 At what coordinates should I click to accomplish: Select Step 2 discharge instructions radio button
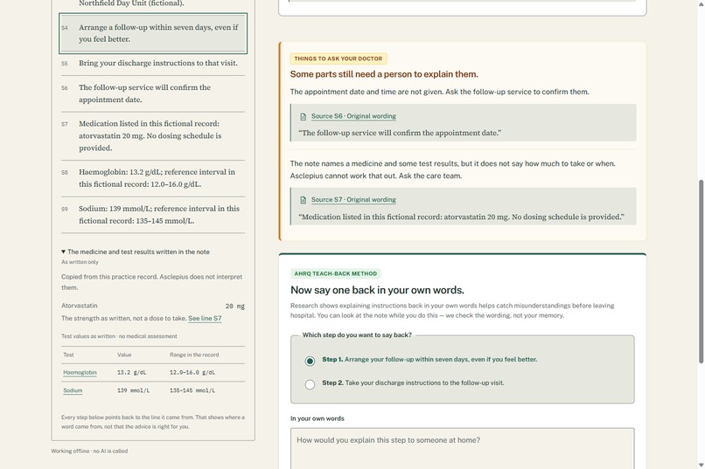pyautogui.click(x=310, y=384)
